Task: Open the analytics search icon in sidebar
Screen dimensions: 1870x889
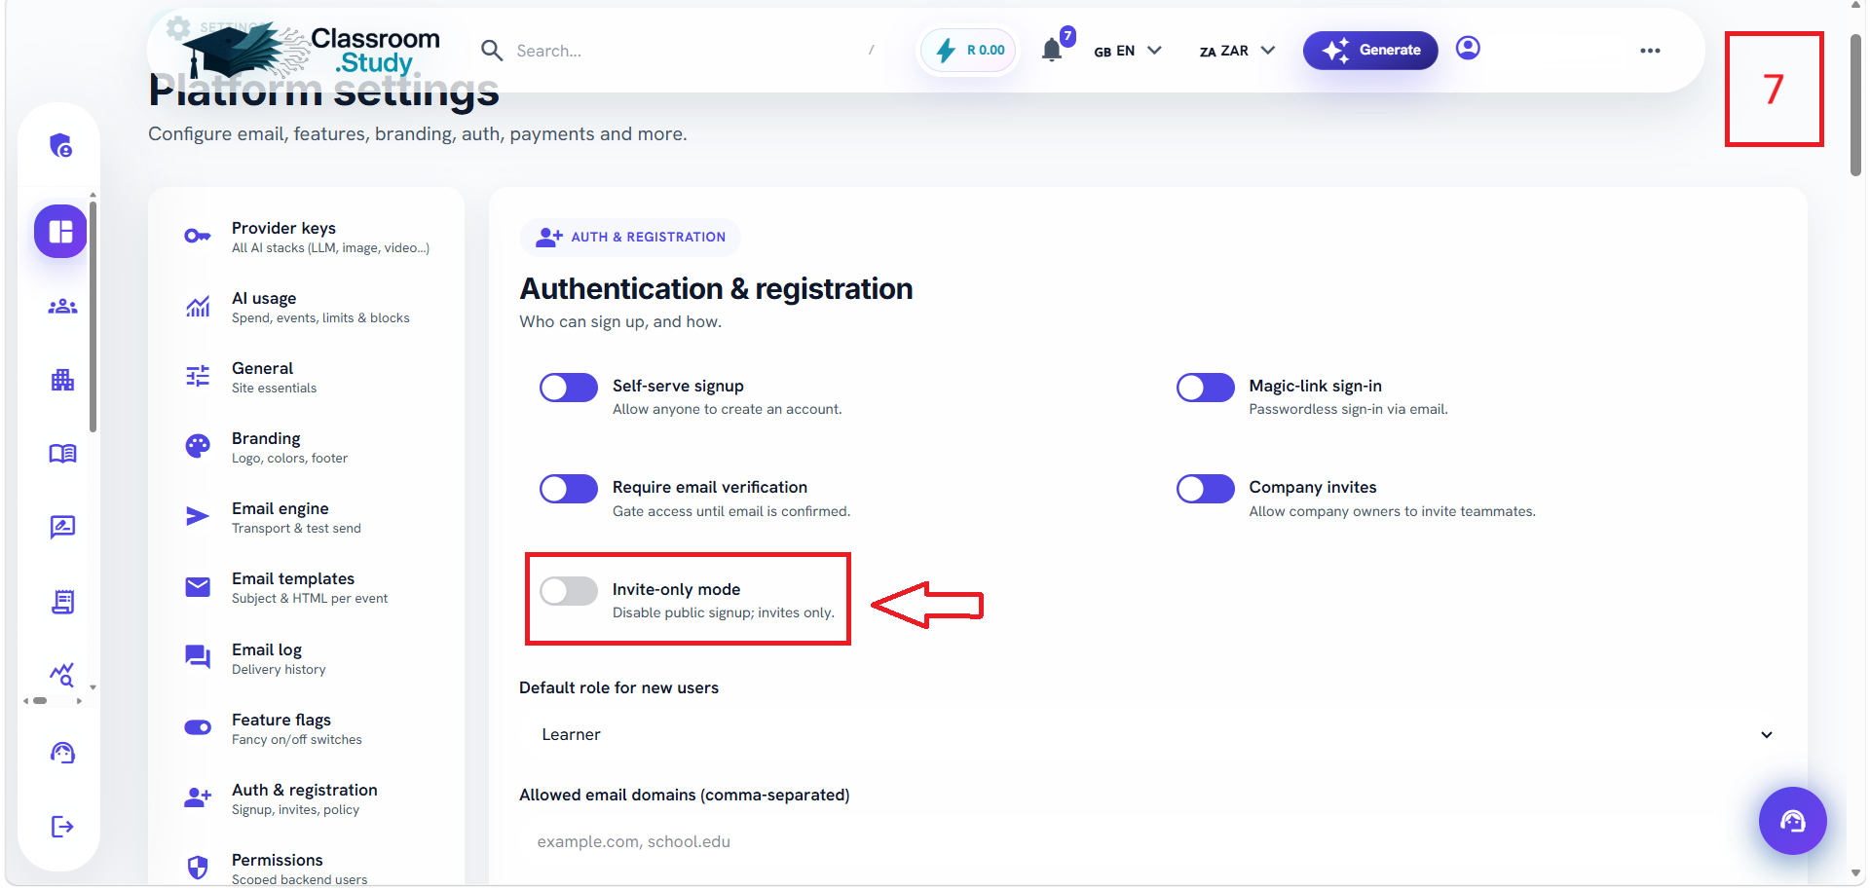Action: tap(62, 674)
